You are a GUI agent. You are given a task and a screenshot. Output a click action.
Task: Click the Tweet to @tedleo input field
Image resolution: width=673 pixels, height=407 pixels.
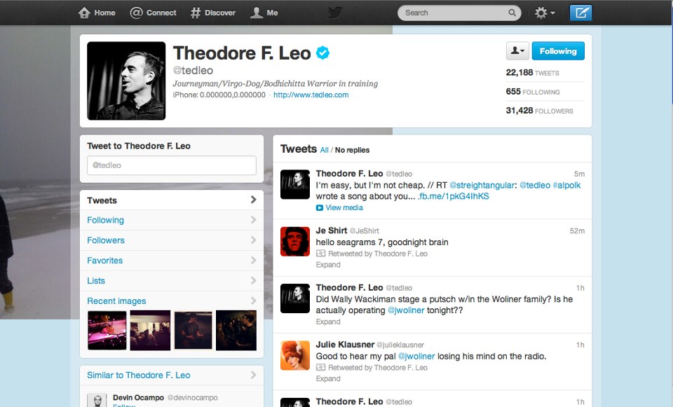coord(172,165)
